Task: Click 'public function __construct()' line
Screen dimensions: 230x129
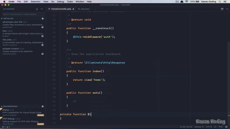Action: click(x=90, y=28)
